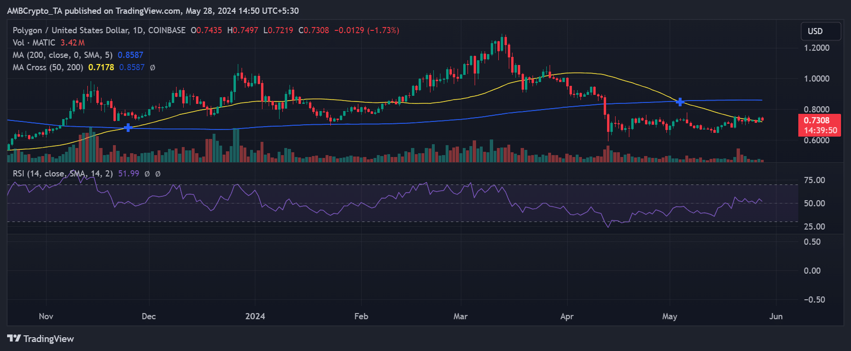Click the RSI value 51.99
Screen dimensions: 851x351
click(129, 174)
